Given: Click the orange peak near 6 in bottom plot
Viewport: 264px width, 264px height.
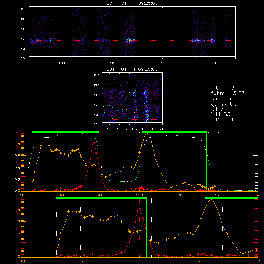Looking at the screenshot, I should click(211, 199).
